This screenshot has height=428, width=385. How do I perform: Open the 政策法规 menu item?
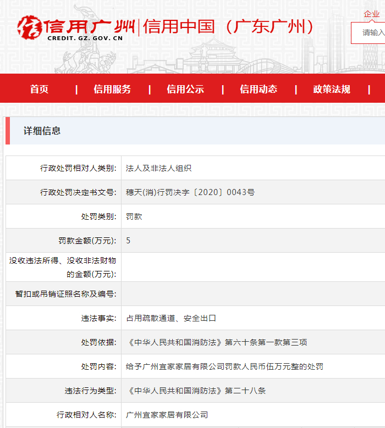[x=332, y=89]
